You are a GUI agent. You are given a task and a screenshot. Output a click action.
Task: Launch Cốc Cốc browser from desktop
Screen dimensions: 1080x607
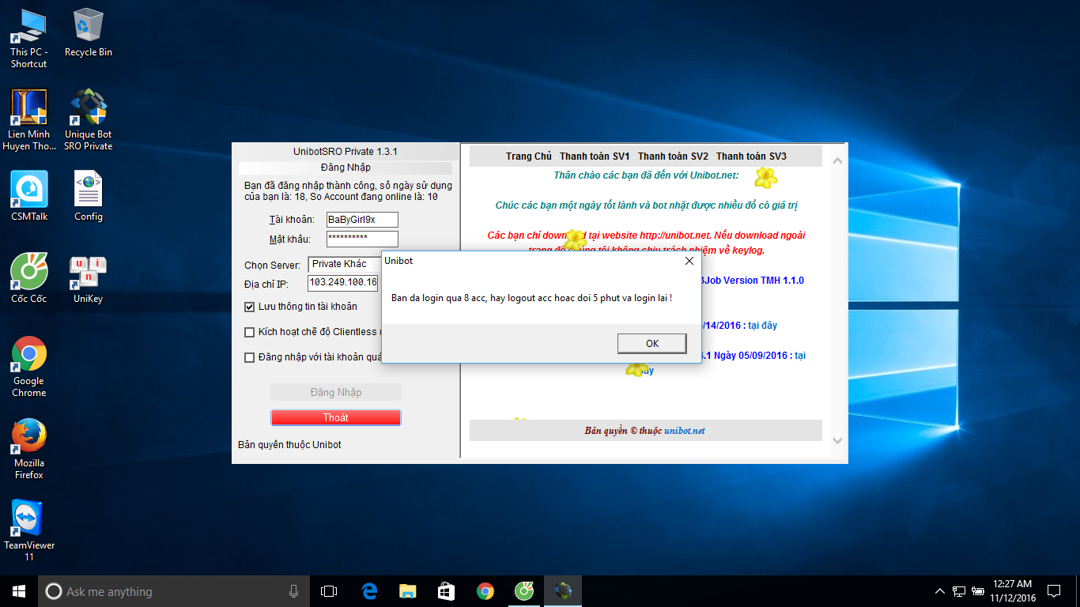pos(29,273)
